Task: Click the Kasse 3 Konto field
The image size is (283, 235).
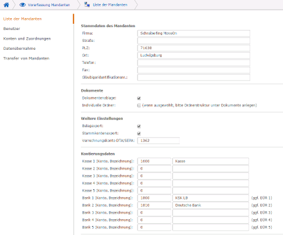Action: pyautogui.click(x=154, y=176)
